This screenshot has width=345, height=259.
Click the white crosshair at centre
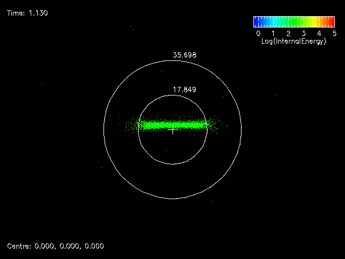[173, 130]
